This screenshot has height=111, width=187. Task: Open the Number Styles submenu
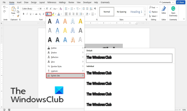coord(65,66)
